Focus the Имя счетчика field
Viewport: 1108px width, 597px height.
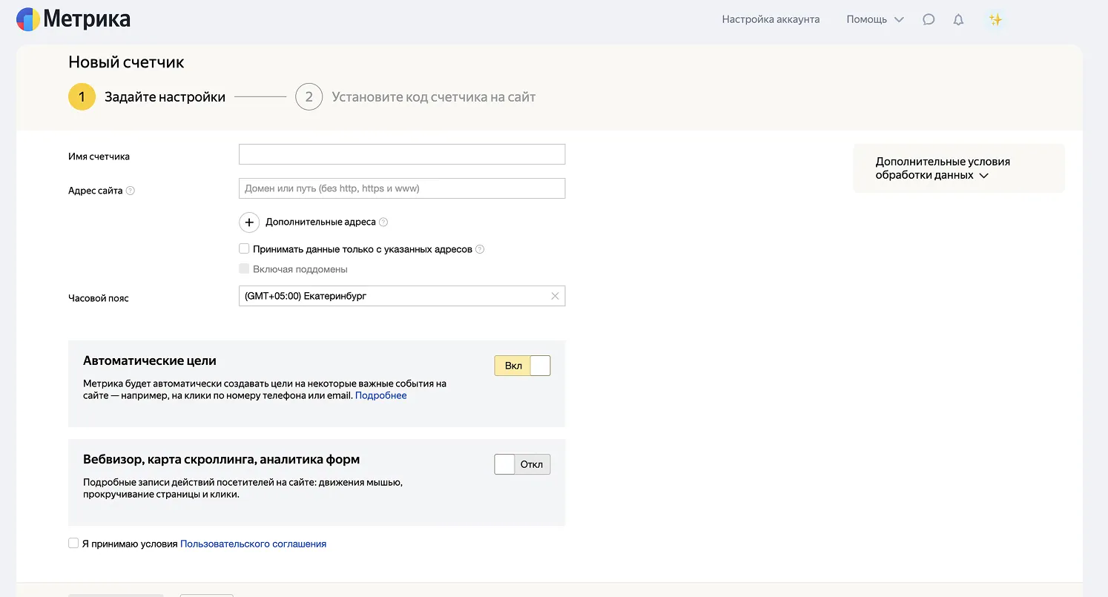(x=402, y=154)
